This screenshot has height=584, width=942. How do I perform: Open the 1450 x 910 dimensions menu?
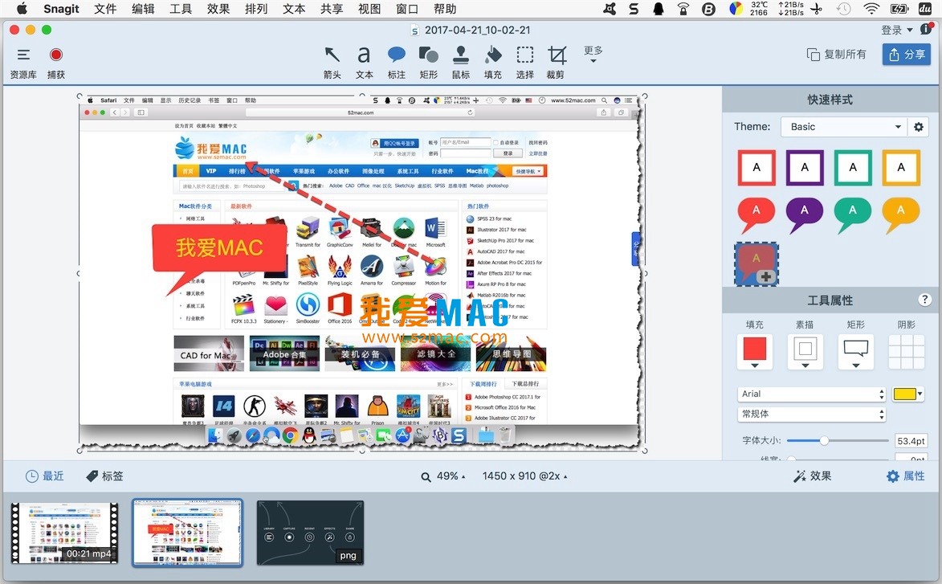(524, 476)
